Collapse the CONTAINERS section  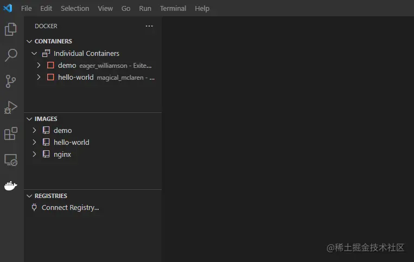(x=29, y=41)
